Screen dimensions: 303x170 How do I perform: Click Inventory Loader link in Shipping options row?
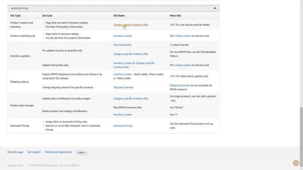click(x=122, y=74)
